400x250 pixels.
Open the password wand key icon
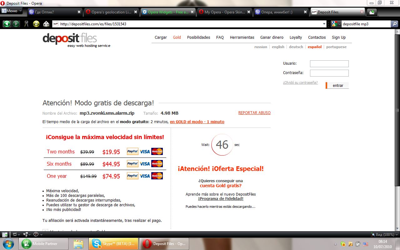click(27, 24)
